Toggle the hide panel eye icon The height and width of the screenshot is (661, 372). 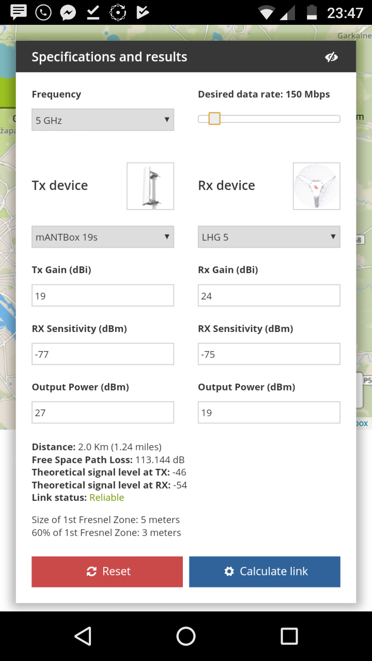[x=331, y=57]
